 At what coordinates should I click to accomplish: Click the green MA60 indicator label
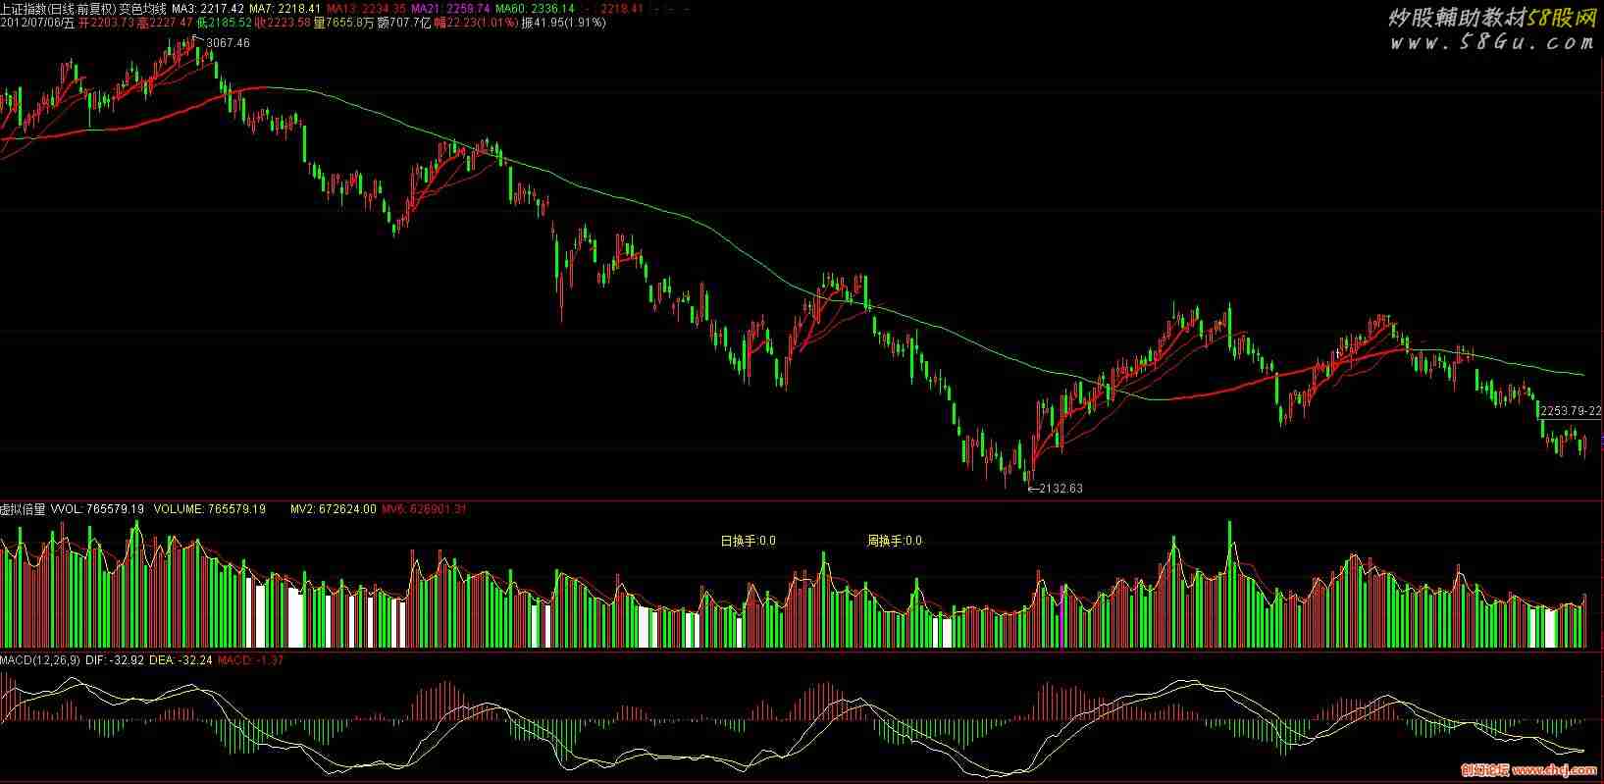535,9
